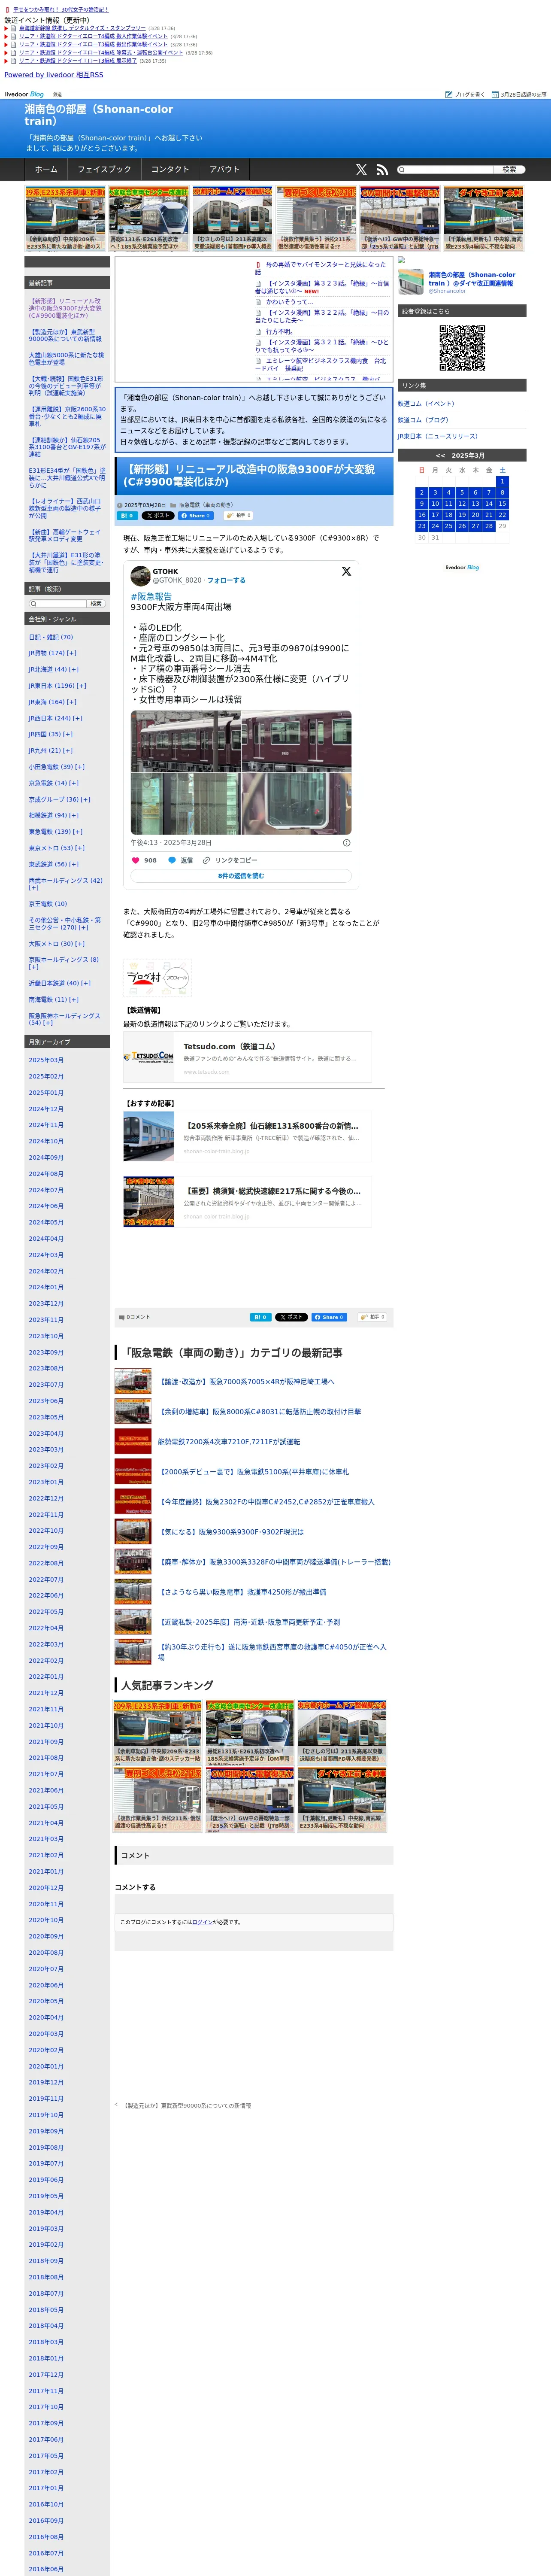Click the X ポスト button above related articles
The height and width of the screenshot is (2576, 551).
point(292,1317)
